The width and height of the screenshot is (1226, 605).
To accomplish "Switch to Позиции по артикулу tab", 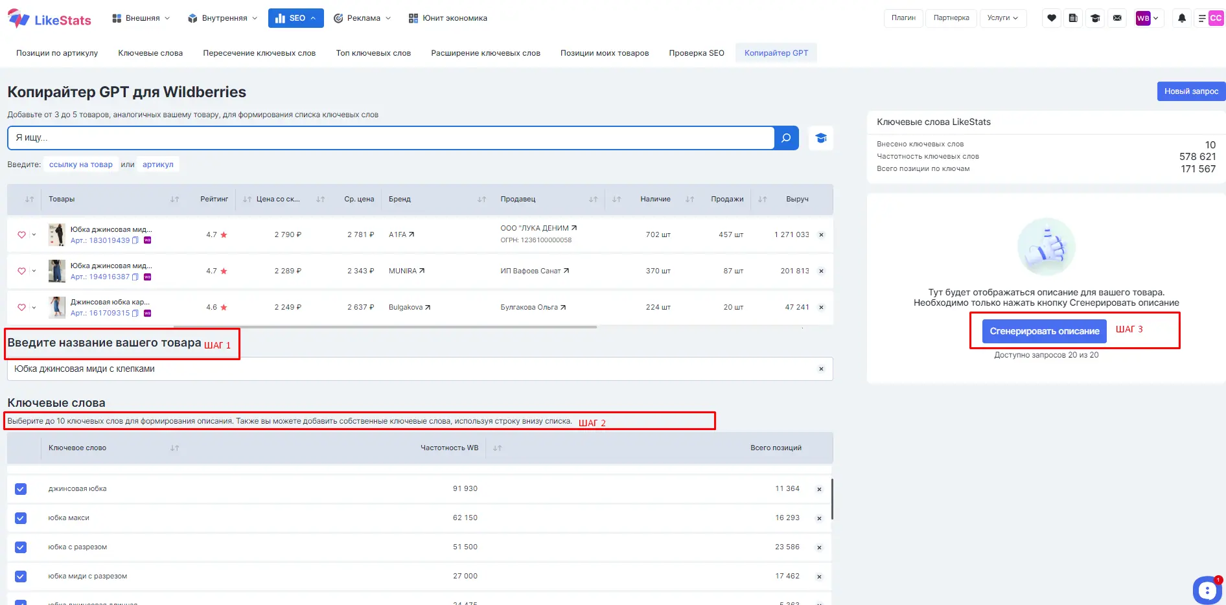I will pos(57,53).
